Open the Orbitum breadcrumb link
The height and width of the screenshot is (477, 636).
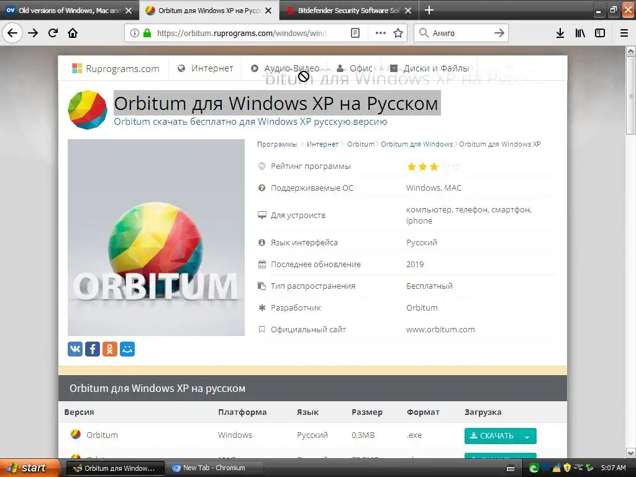pos(361,144)
